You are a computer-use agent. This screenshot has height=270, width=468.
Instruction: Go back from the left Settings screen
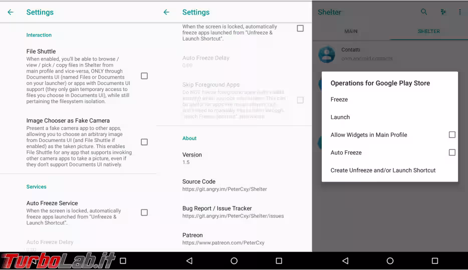pos(11,12)
